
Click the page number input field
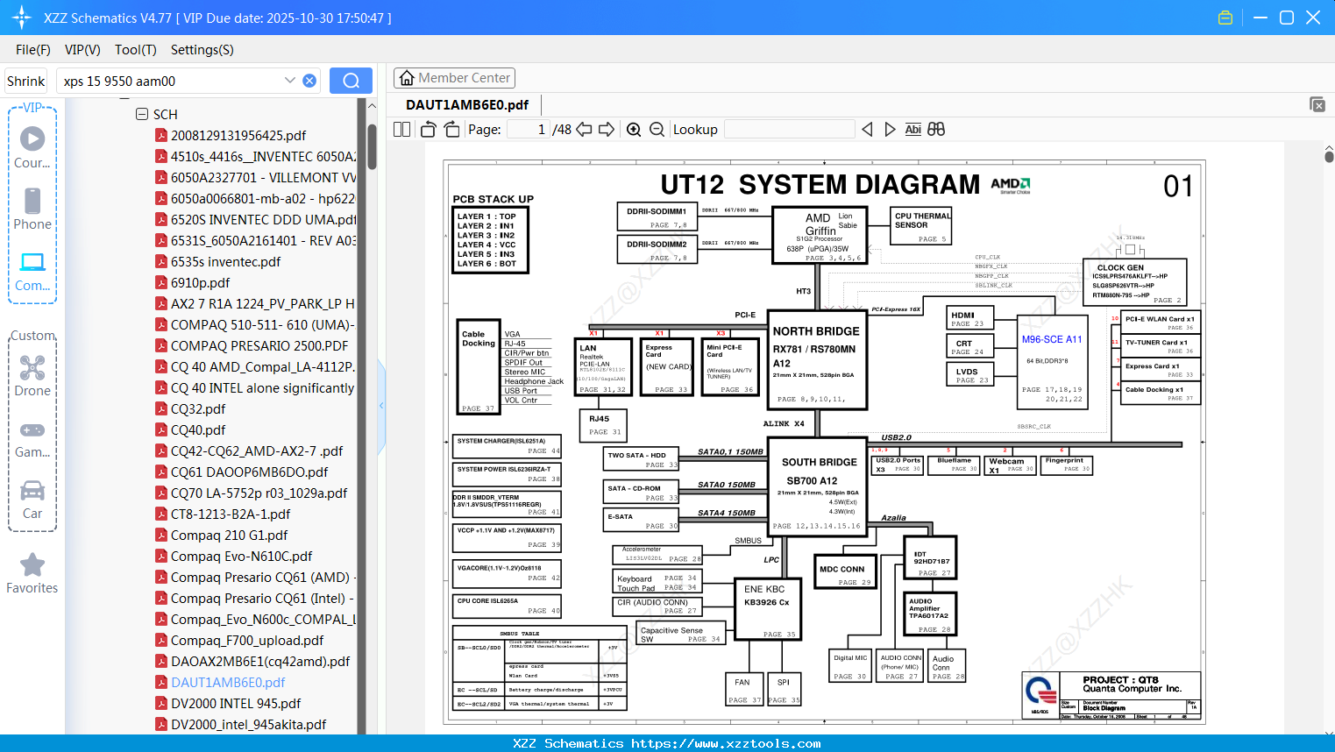[x=529, y=130]
